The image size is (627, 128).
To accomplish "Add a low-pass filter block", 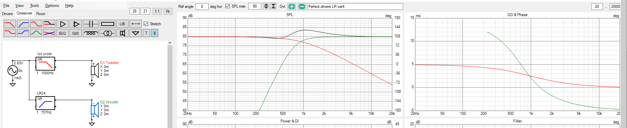I will (x=10, y=24).
